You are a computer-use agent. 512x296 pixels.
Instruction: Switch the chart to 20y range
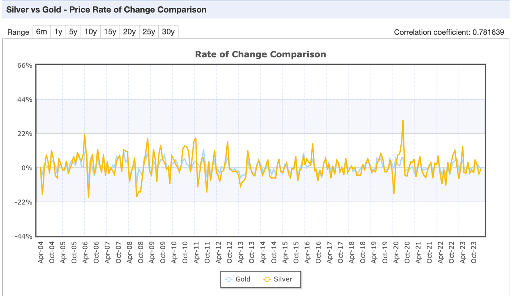pos(129,32)
